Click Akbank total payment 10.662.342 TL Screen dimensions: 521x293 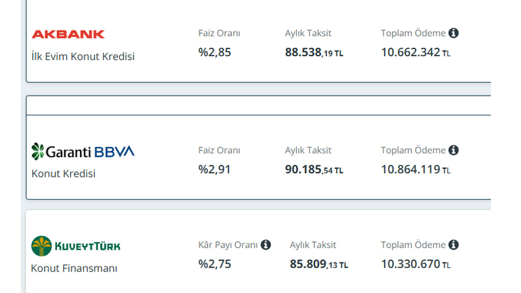point(416,52)
